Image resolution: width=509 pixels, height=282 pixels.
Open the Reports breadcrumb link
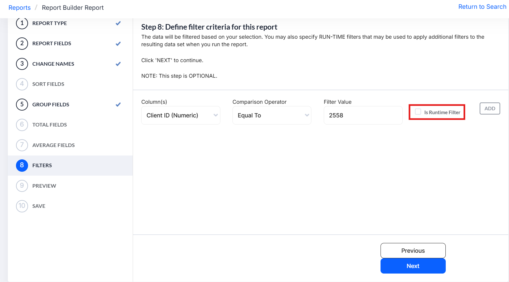(20, 7)
